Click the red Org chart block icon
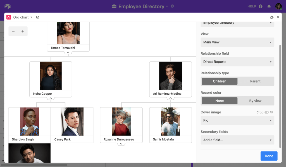This screenshot has height=167, width=286. (9, 17)
